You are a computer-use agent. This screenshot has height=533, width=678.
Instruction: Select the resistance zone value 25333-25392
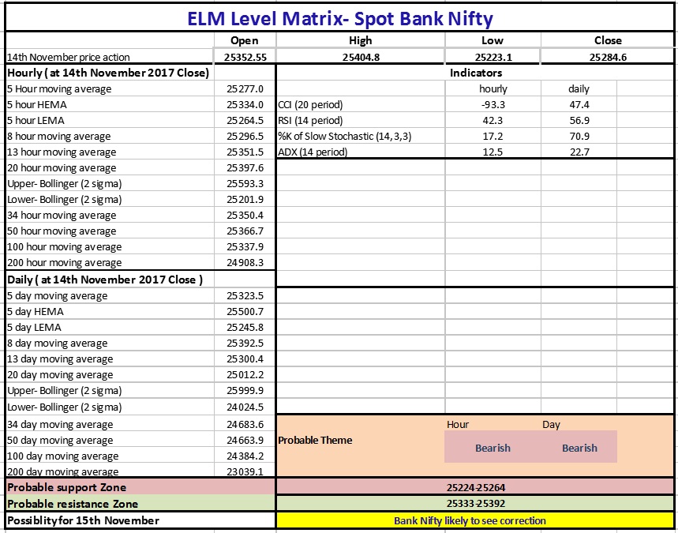pos(476,504)
